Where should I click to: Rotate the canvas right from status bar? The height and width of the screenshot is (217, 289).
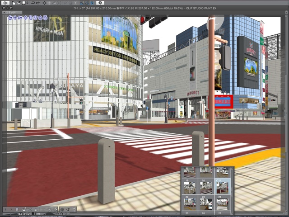coord(61,214)
